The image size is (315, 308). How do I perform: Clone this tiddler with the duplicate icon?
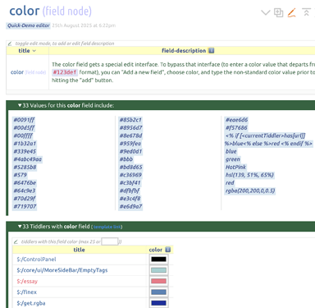pyautogui.click(x=278, y=12)
